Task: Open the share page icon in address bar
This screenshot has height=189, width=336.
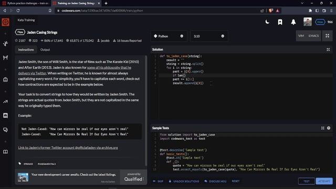Action: 262,10
